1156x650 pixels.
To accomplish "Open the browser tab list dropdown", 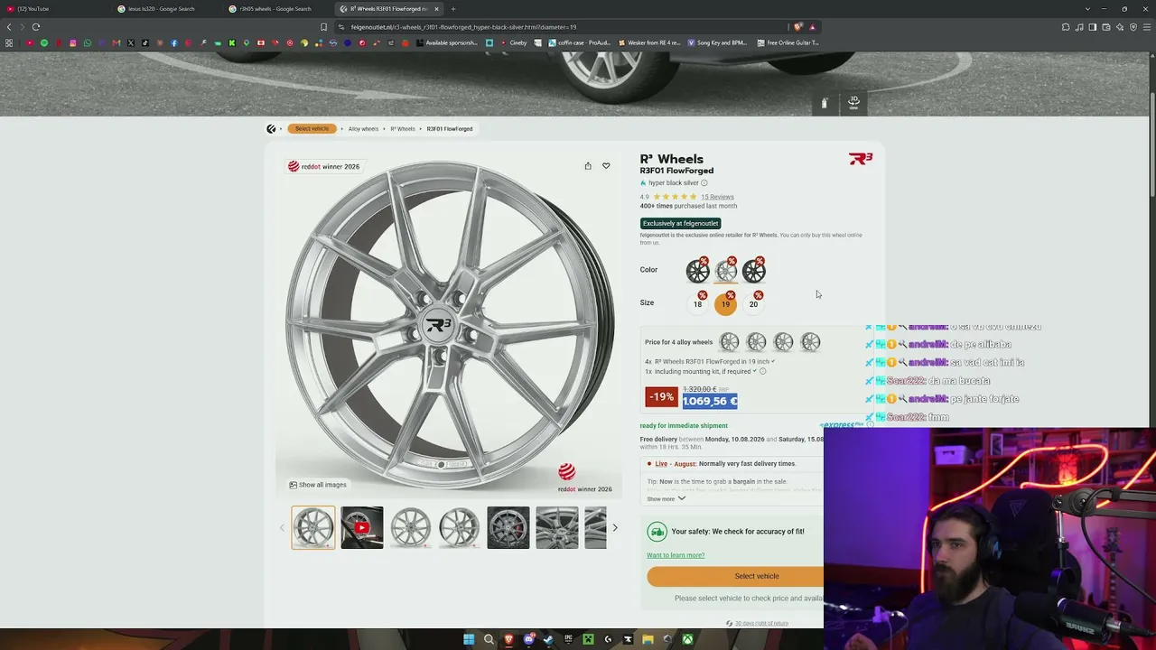I will click(1087, 9).
